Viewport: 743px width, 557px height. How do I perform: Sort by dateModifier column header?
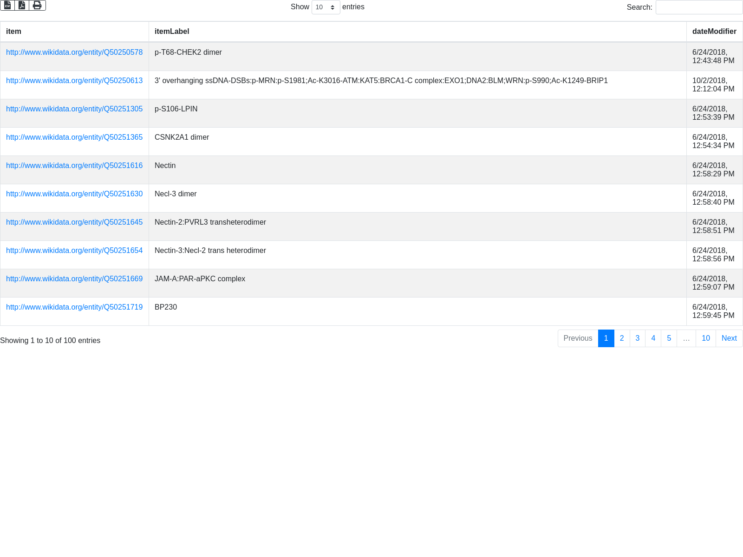tap(714, 32)
